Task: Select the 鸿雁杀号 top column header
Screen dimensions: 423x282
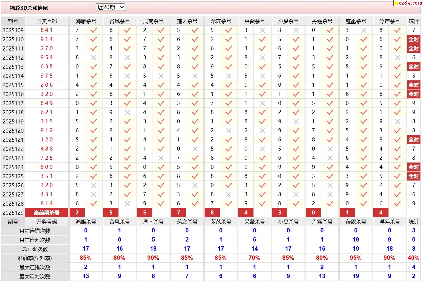Action: tap(86, 21)
